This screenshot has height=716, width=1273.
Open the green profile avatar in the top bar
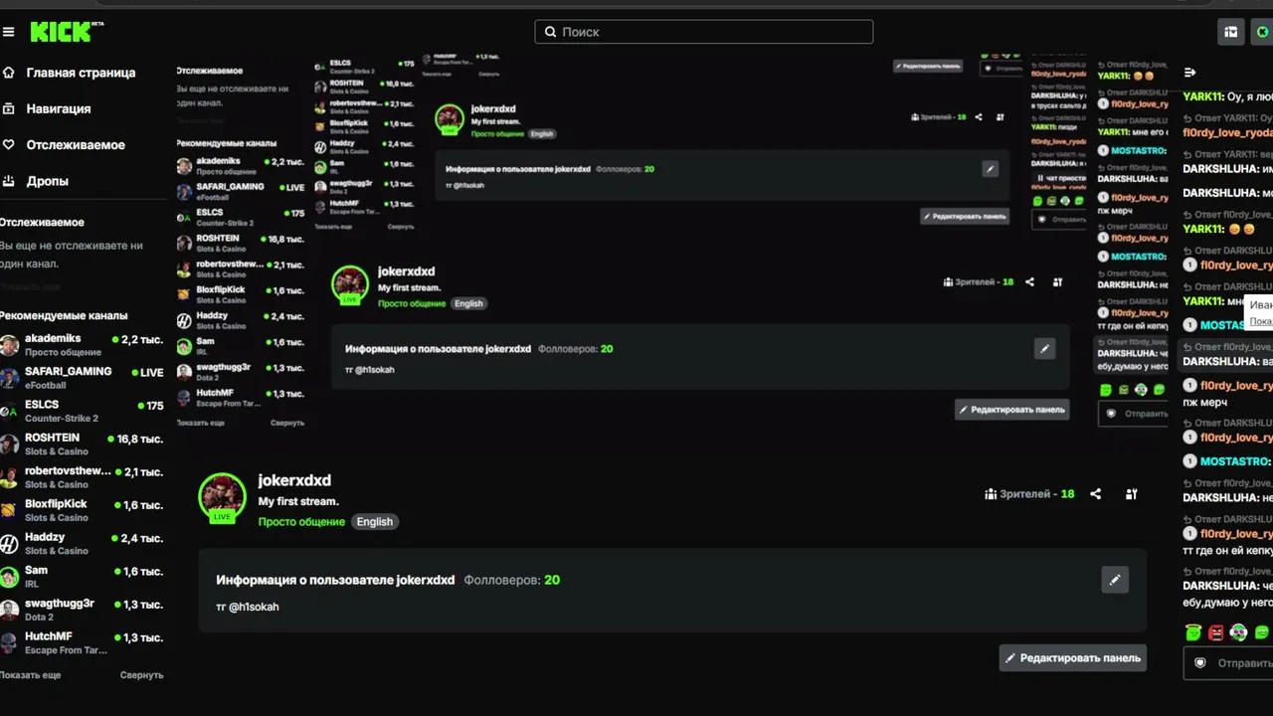click(1263, 32)
